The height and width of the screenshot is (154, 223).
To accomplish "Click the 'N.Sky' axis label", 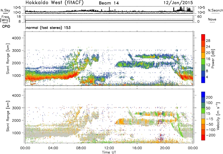I will click(5, 10).
